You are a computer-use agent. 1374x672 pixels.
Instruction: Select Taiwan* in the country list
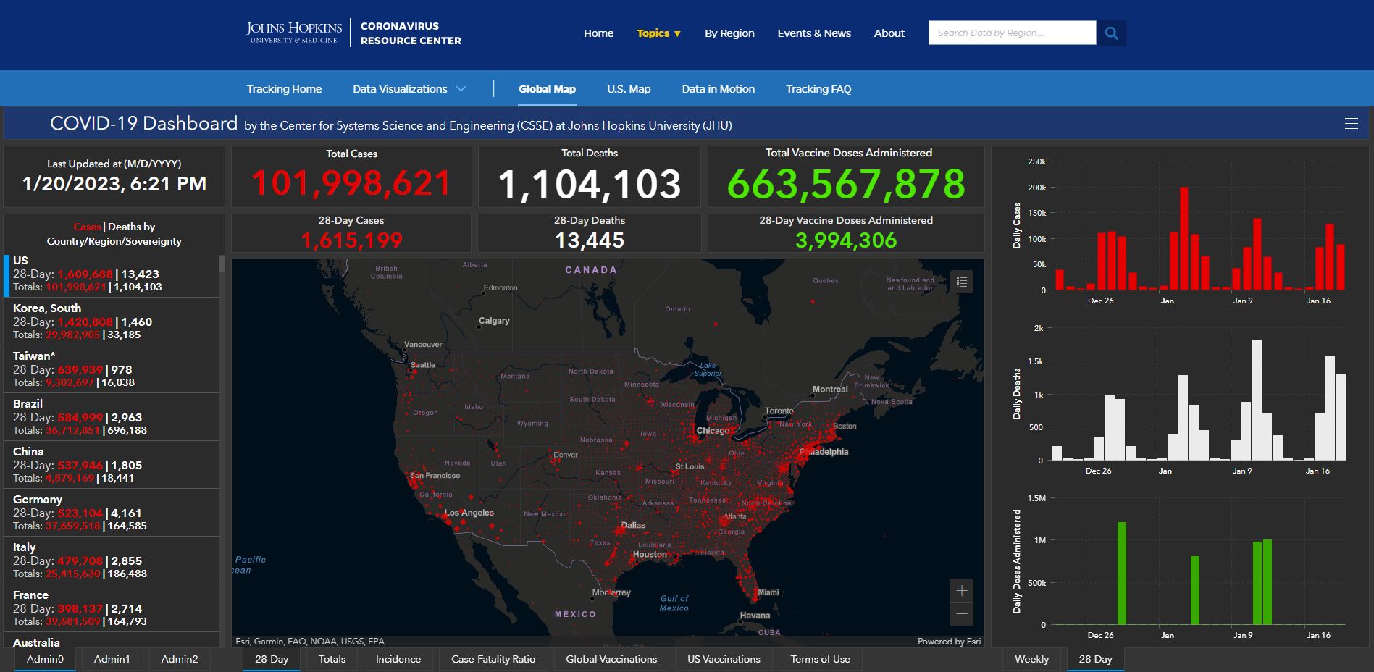[112, 369]
